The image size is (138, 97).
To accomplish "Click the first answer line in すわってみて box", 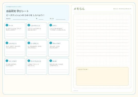I will 59,52.
